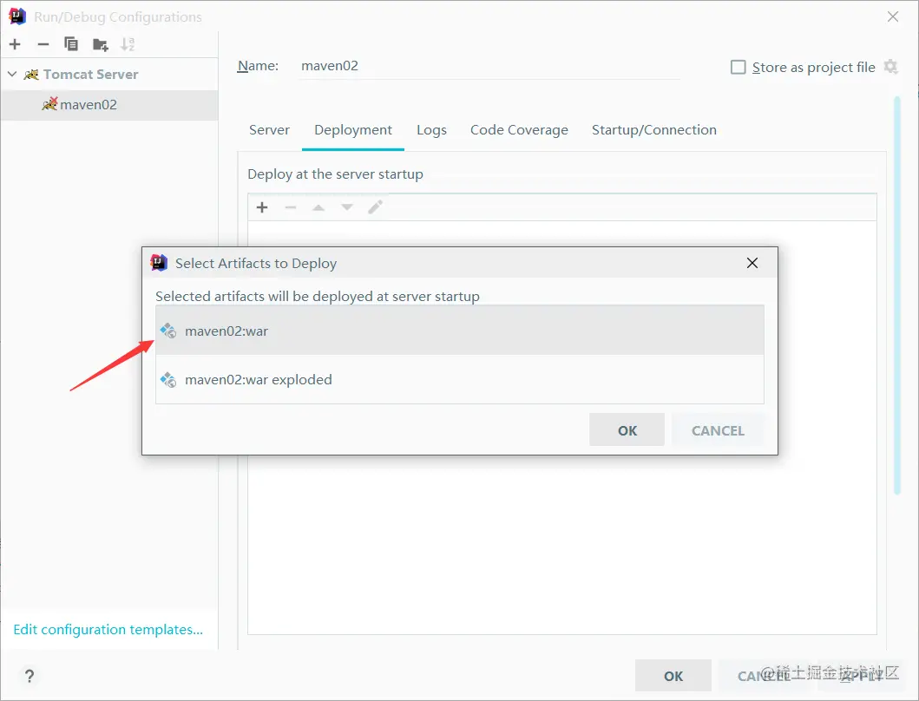Click OK in Run/Debug Configurations window

click(673, 676)
